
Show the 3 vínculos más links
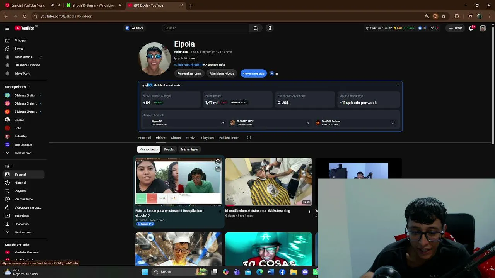[x=215, y=65]
